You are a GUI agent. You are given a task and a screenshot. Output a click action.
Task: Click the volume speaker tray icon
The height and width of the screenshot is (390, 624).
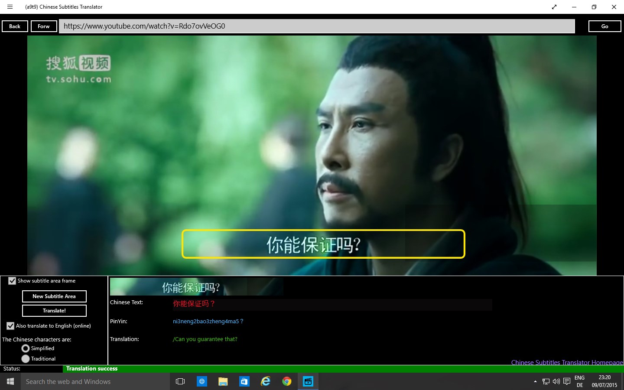pos(556,381)
